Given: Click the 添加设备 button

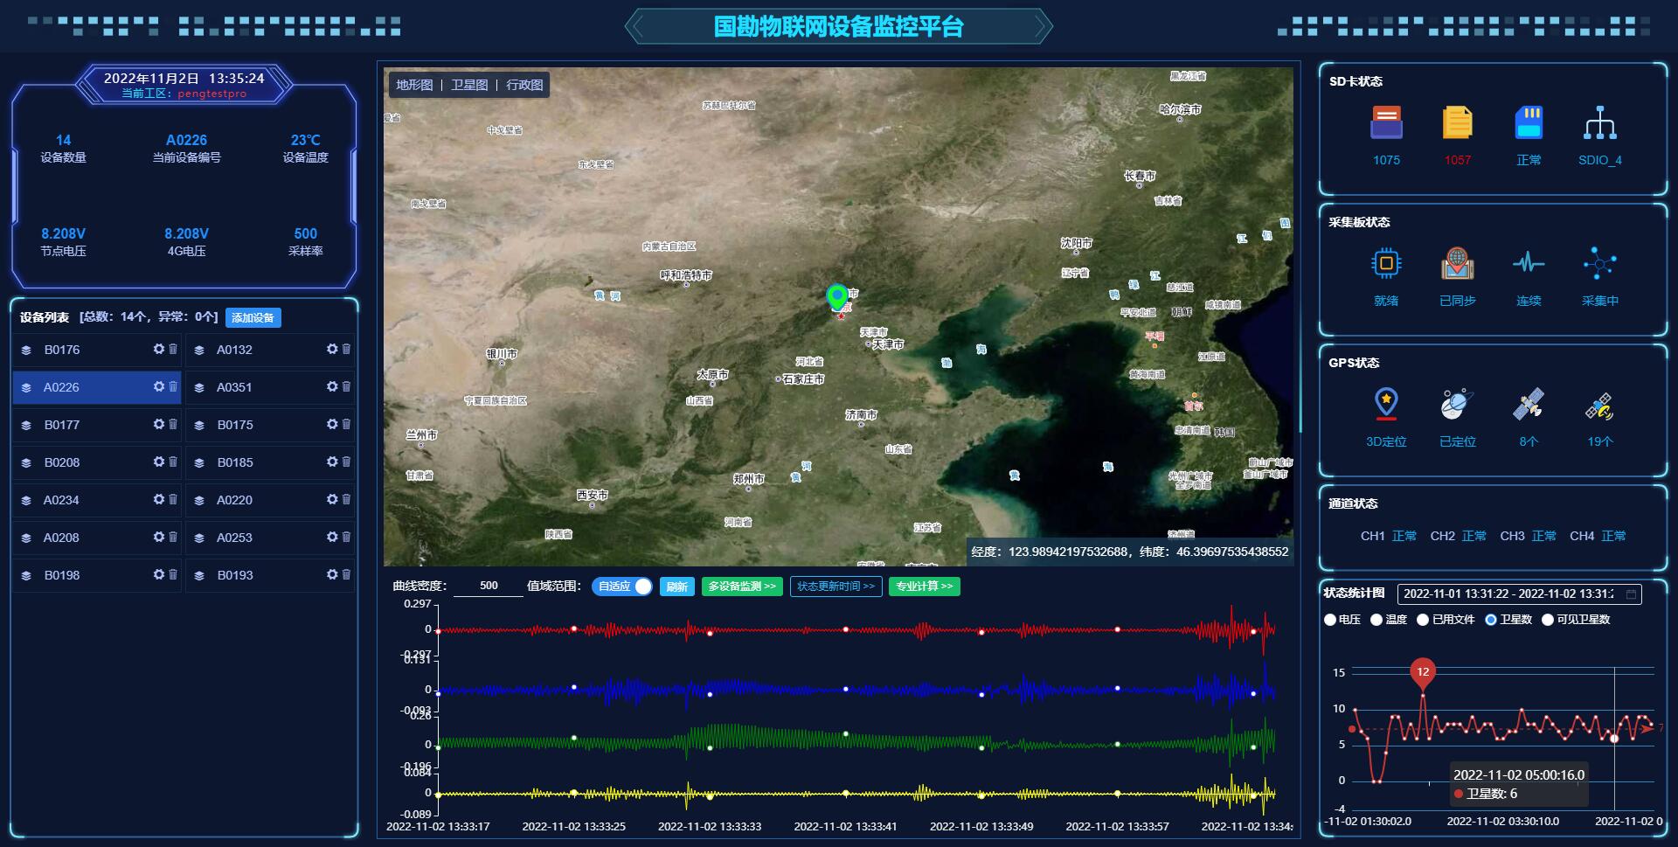Looking at the screenshot, I should click(253, 318).
